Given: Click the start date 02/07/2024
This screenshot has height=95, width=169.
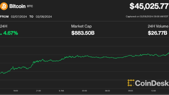Looking at the screenshot, I should (x=19, y=17).
